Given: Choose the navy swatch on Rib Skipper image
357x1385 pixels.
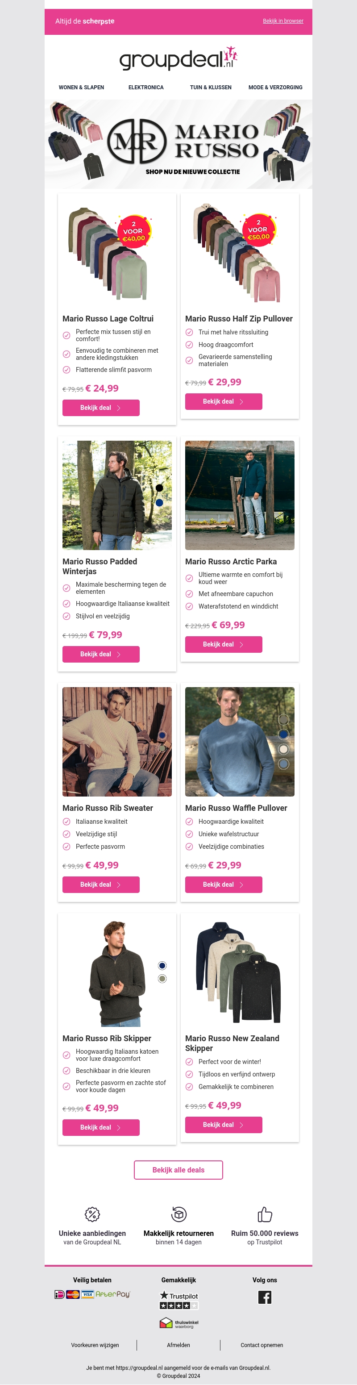Looking at the screenshot, I should (162, 966).
